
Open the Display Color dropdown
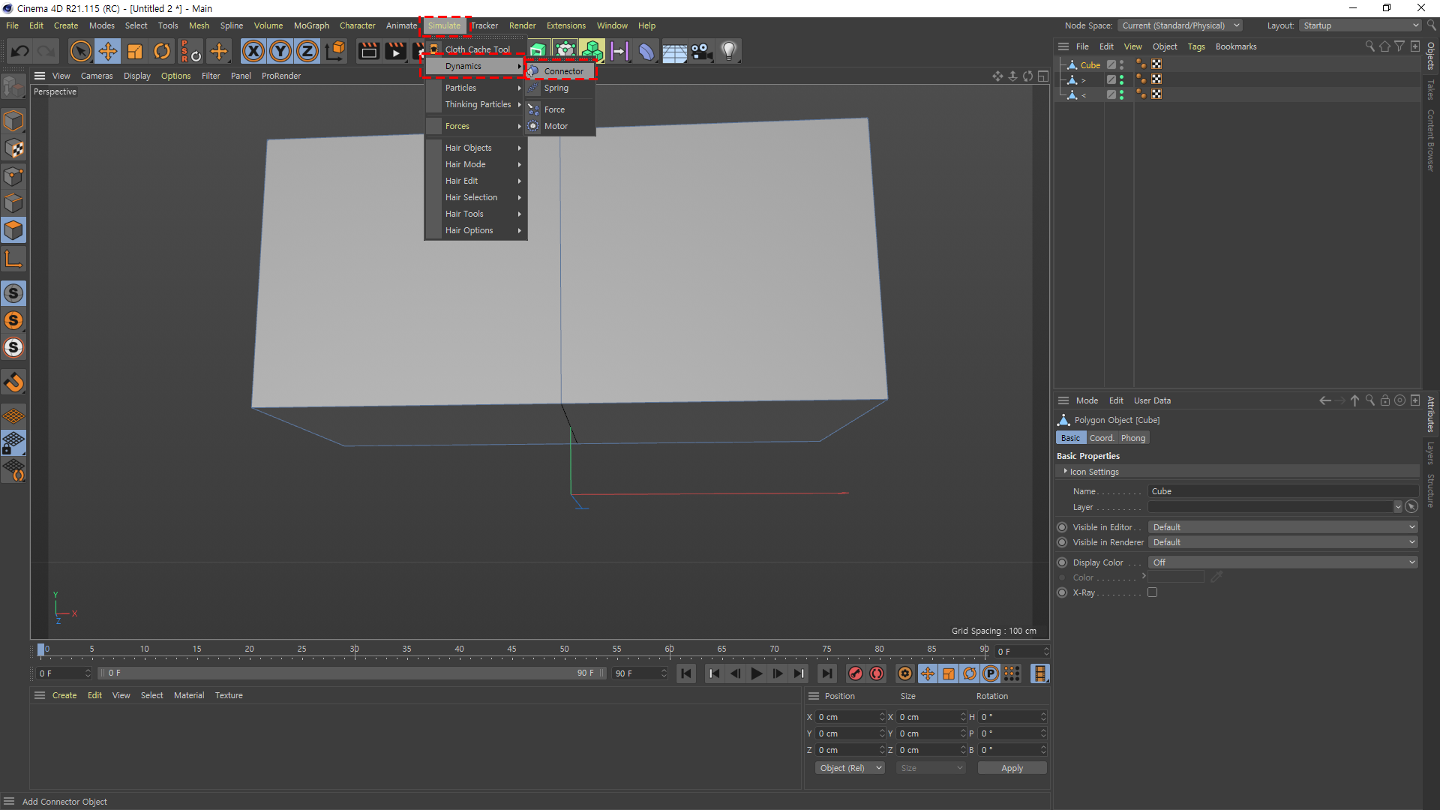(x=1282, y=562)
